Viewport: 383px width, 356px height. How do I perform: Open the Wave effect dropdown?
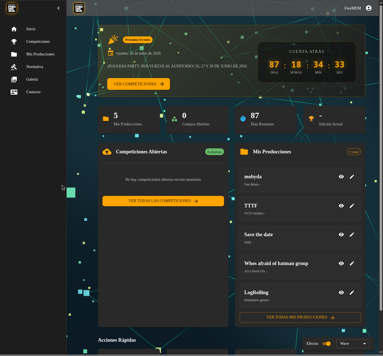pos(353,344)
